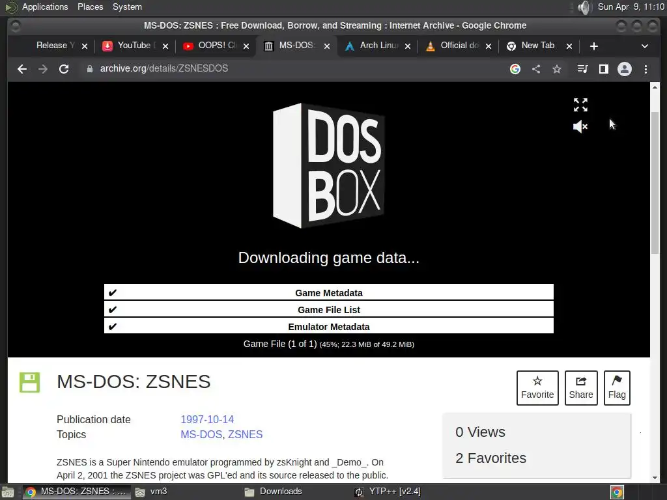Viewport: 667px width, 500px height.
Task: Click the Favorite button
Action: [537, 388]
